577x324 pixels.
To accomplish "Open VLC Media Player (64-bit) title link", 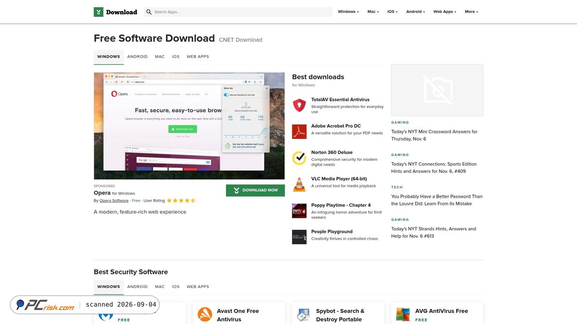I will 339,179.
